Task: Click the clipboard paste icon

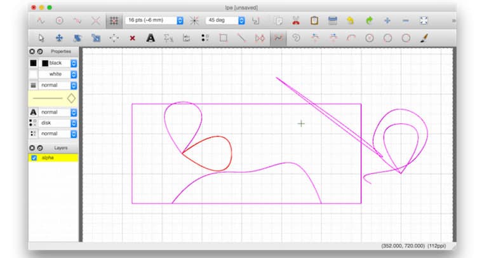Action: (x=314, y=20)
